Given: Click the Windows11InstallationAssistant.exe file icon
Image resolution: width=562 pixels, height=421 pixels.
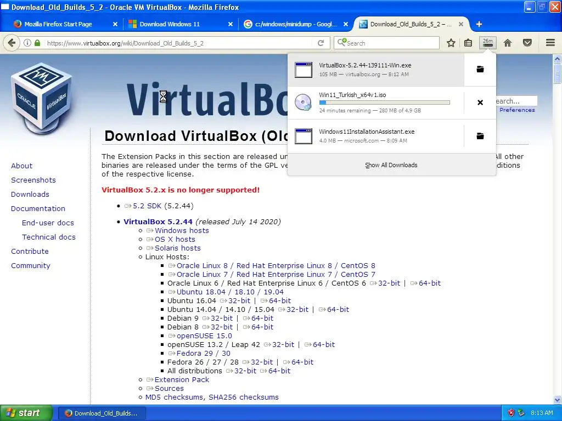Looking at the screenshot, I should point(304,136).
